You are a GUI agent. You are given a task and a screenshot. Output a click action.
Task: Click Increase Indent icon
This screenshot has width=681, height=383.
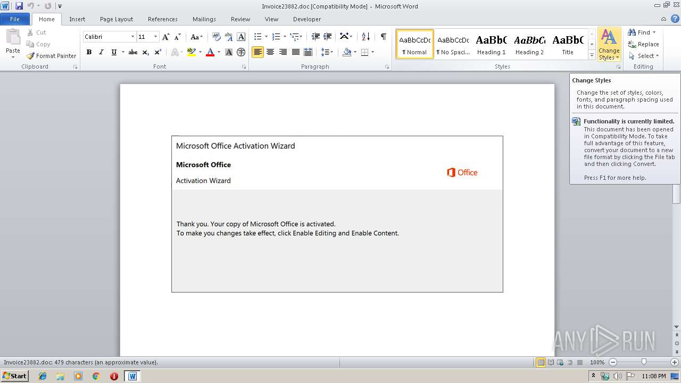[x=328, y=37]
